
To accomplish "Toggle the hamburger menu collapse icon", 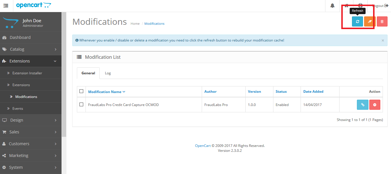I will pyautogui.click(x=6, y=6).
